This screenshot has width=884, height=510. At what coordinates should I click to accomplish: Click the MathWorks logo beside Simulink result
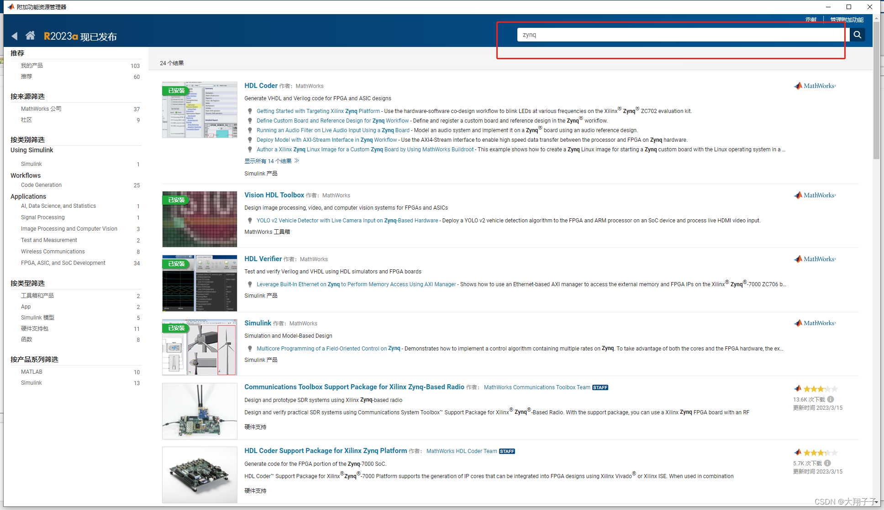point(815,323)
